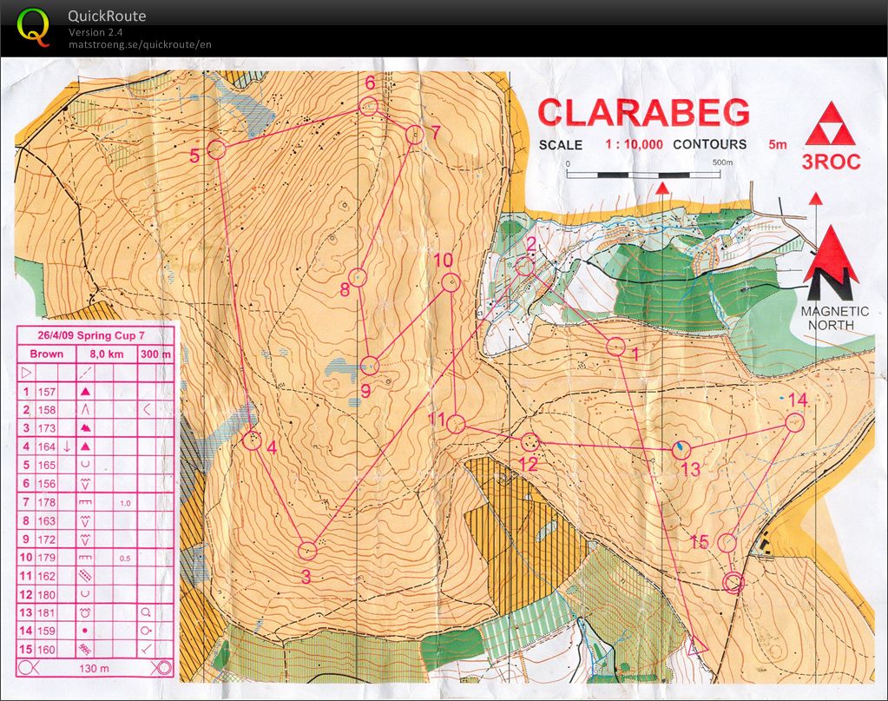Select control circle 15 on the map
888x701 pixels.
point(727,543)
